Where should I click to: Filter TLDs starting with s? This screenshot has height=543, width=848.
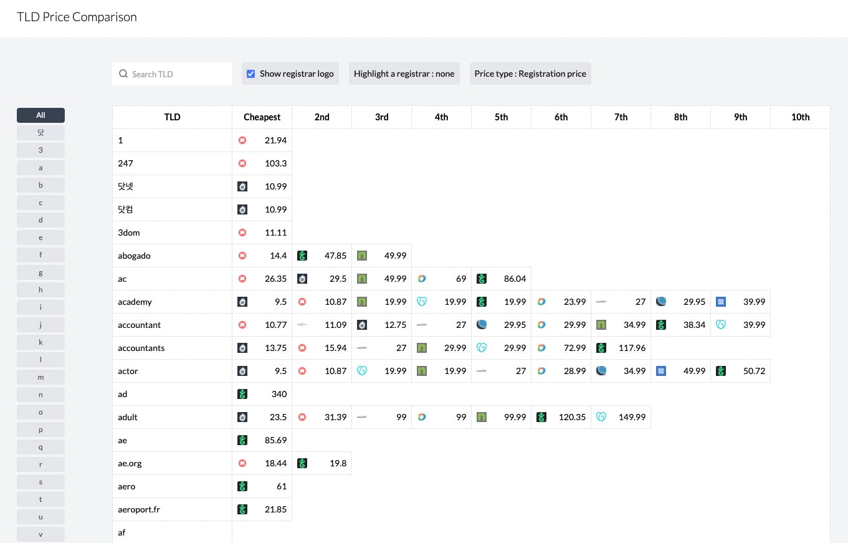(x=40, y=482)
